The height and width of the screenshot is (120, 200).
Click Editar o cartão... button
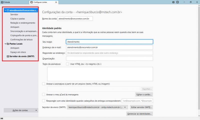click(144, 94)
